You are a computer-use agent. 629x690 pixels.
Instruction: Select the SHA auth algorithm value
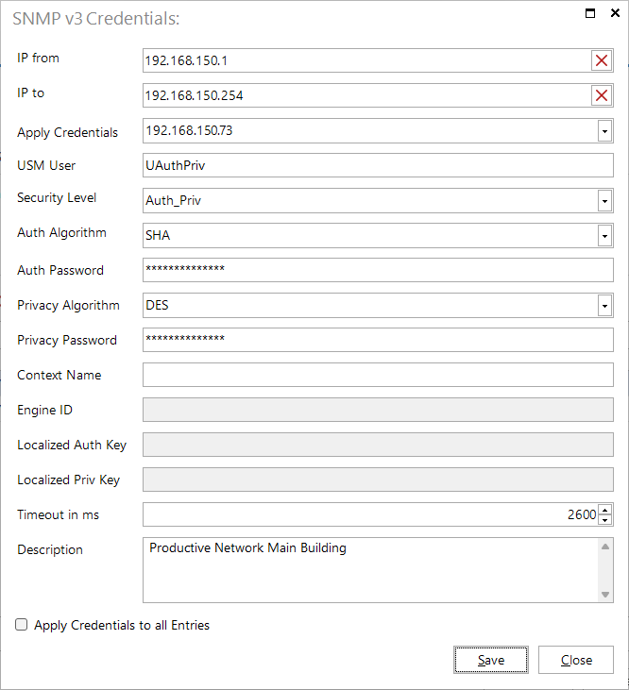coord(158,235)
